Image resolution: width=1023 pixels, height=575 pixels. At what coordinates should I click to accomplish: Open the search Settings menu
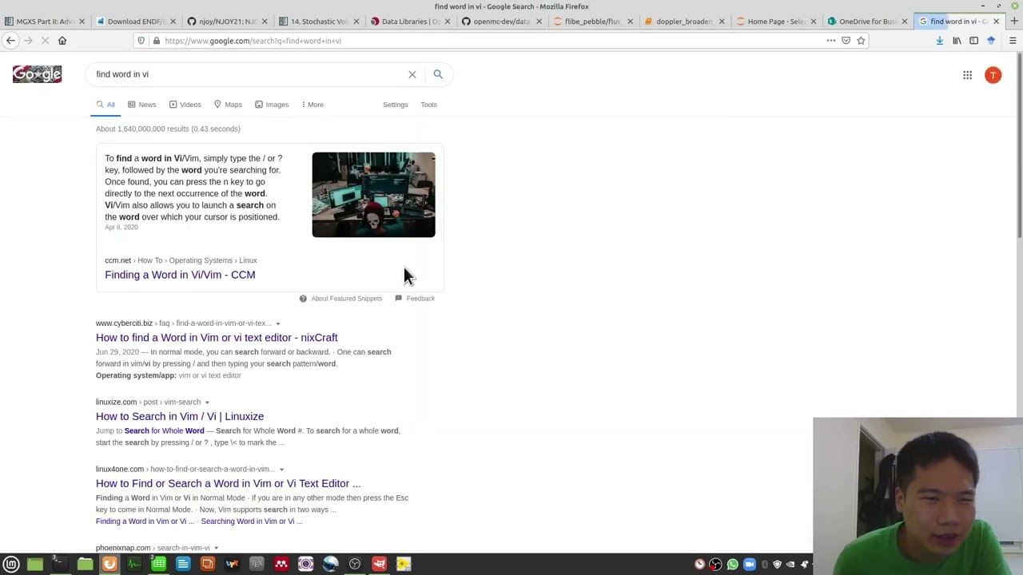pos(395,105)
